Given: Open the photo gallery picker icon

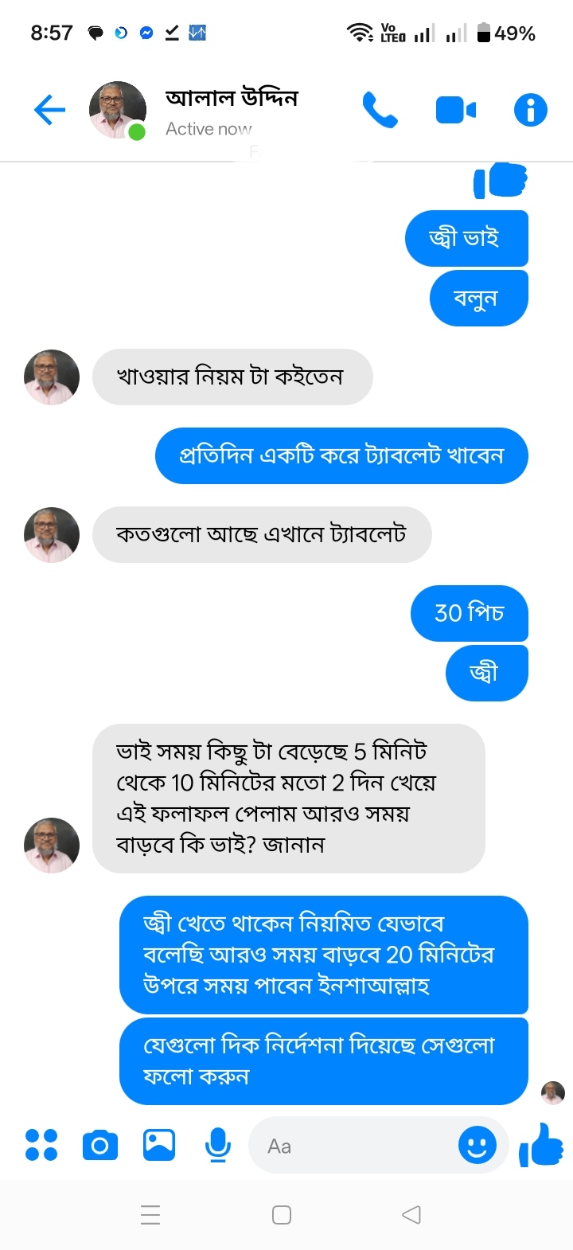Looking at the screenshot, I should [x=159, y=1145].
